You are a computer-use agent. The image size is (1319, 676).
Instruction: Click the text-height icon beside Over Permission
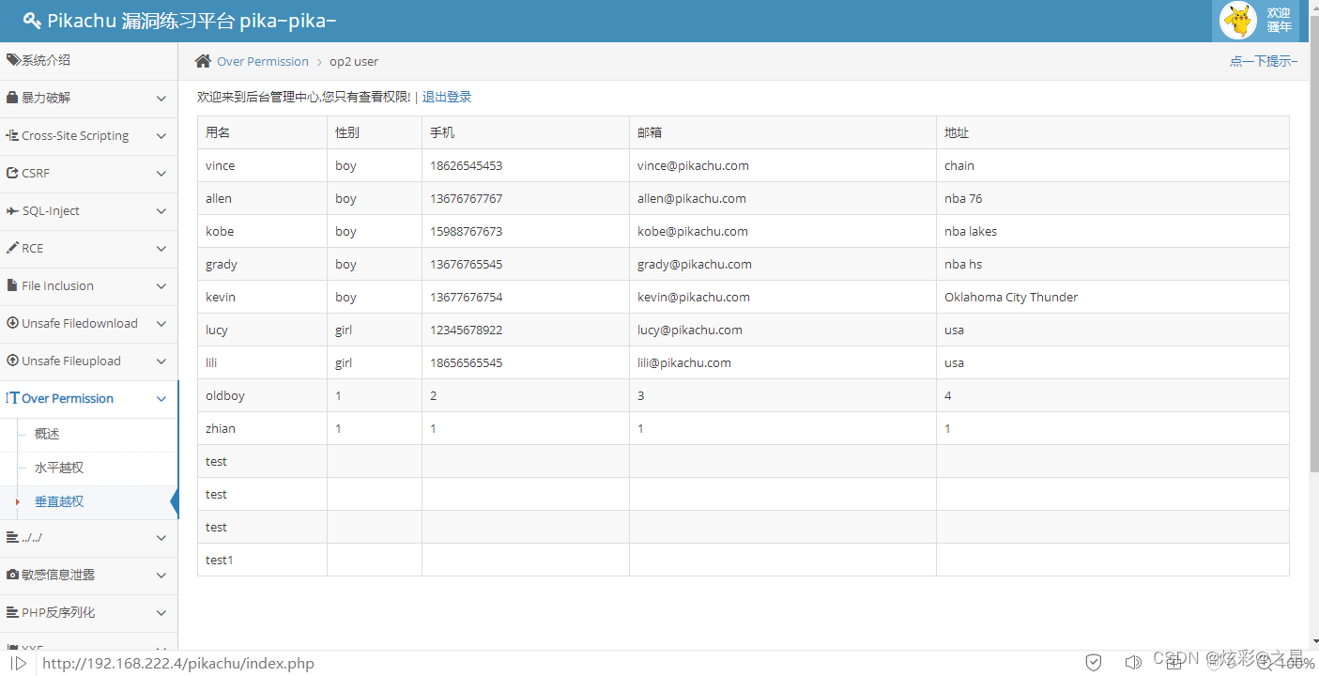(x=12, y=398)
